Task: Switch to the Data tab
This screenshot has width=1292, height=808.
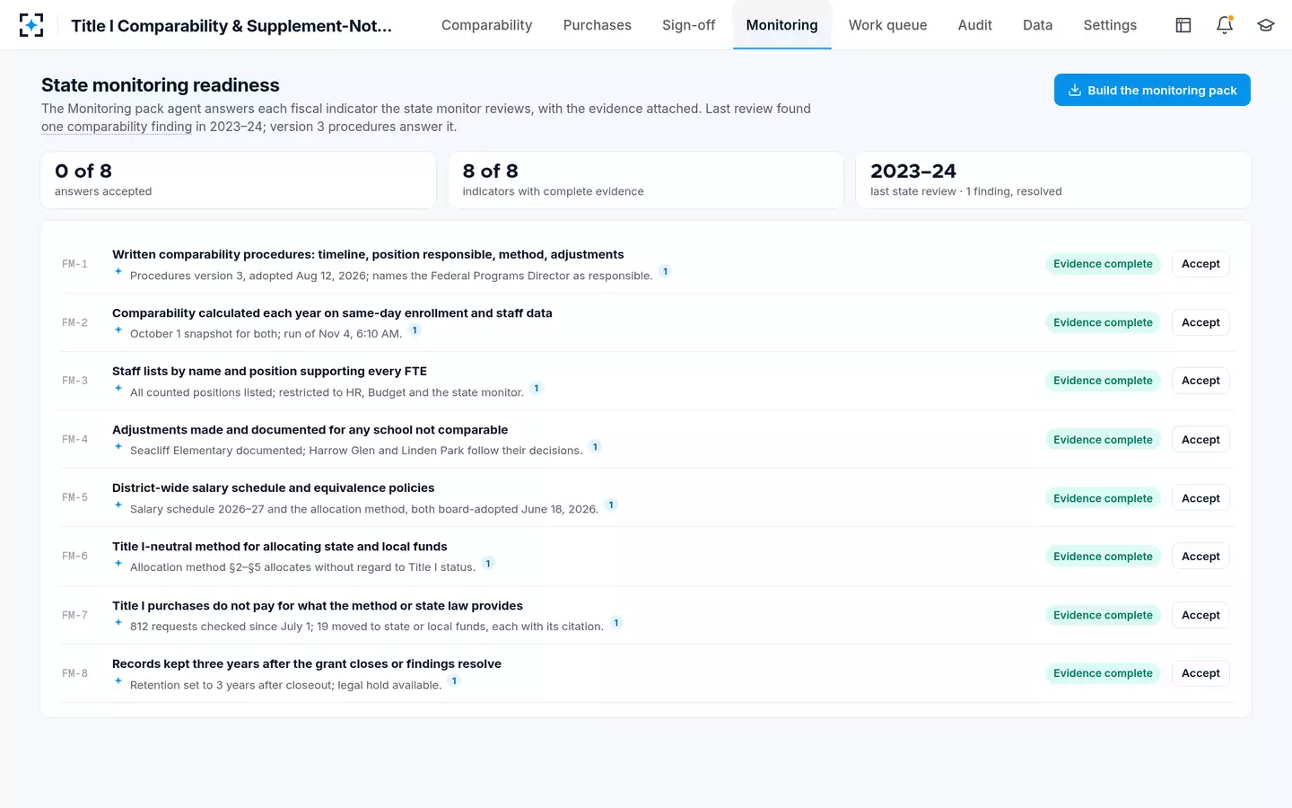Action: click(x=1038, y=25)
